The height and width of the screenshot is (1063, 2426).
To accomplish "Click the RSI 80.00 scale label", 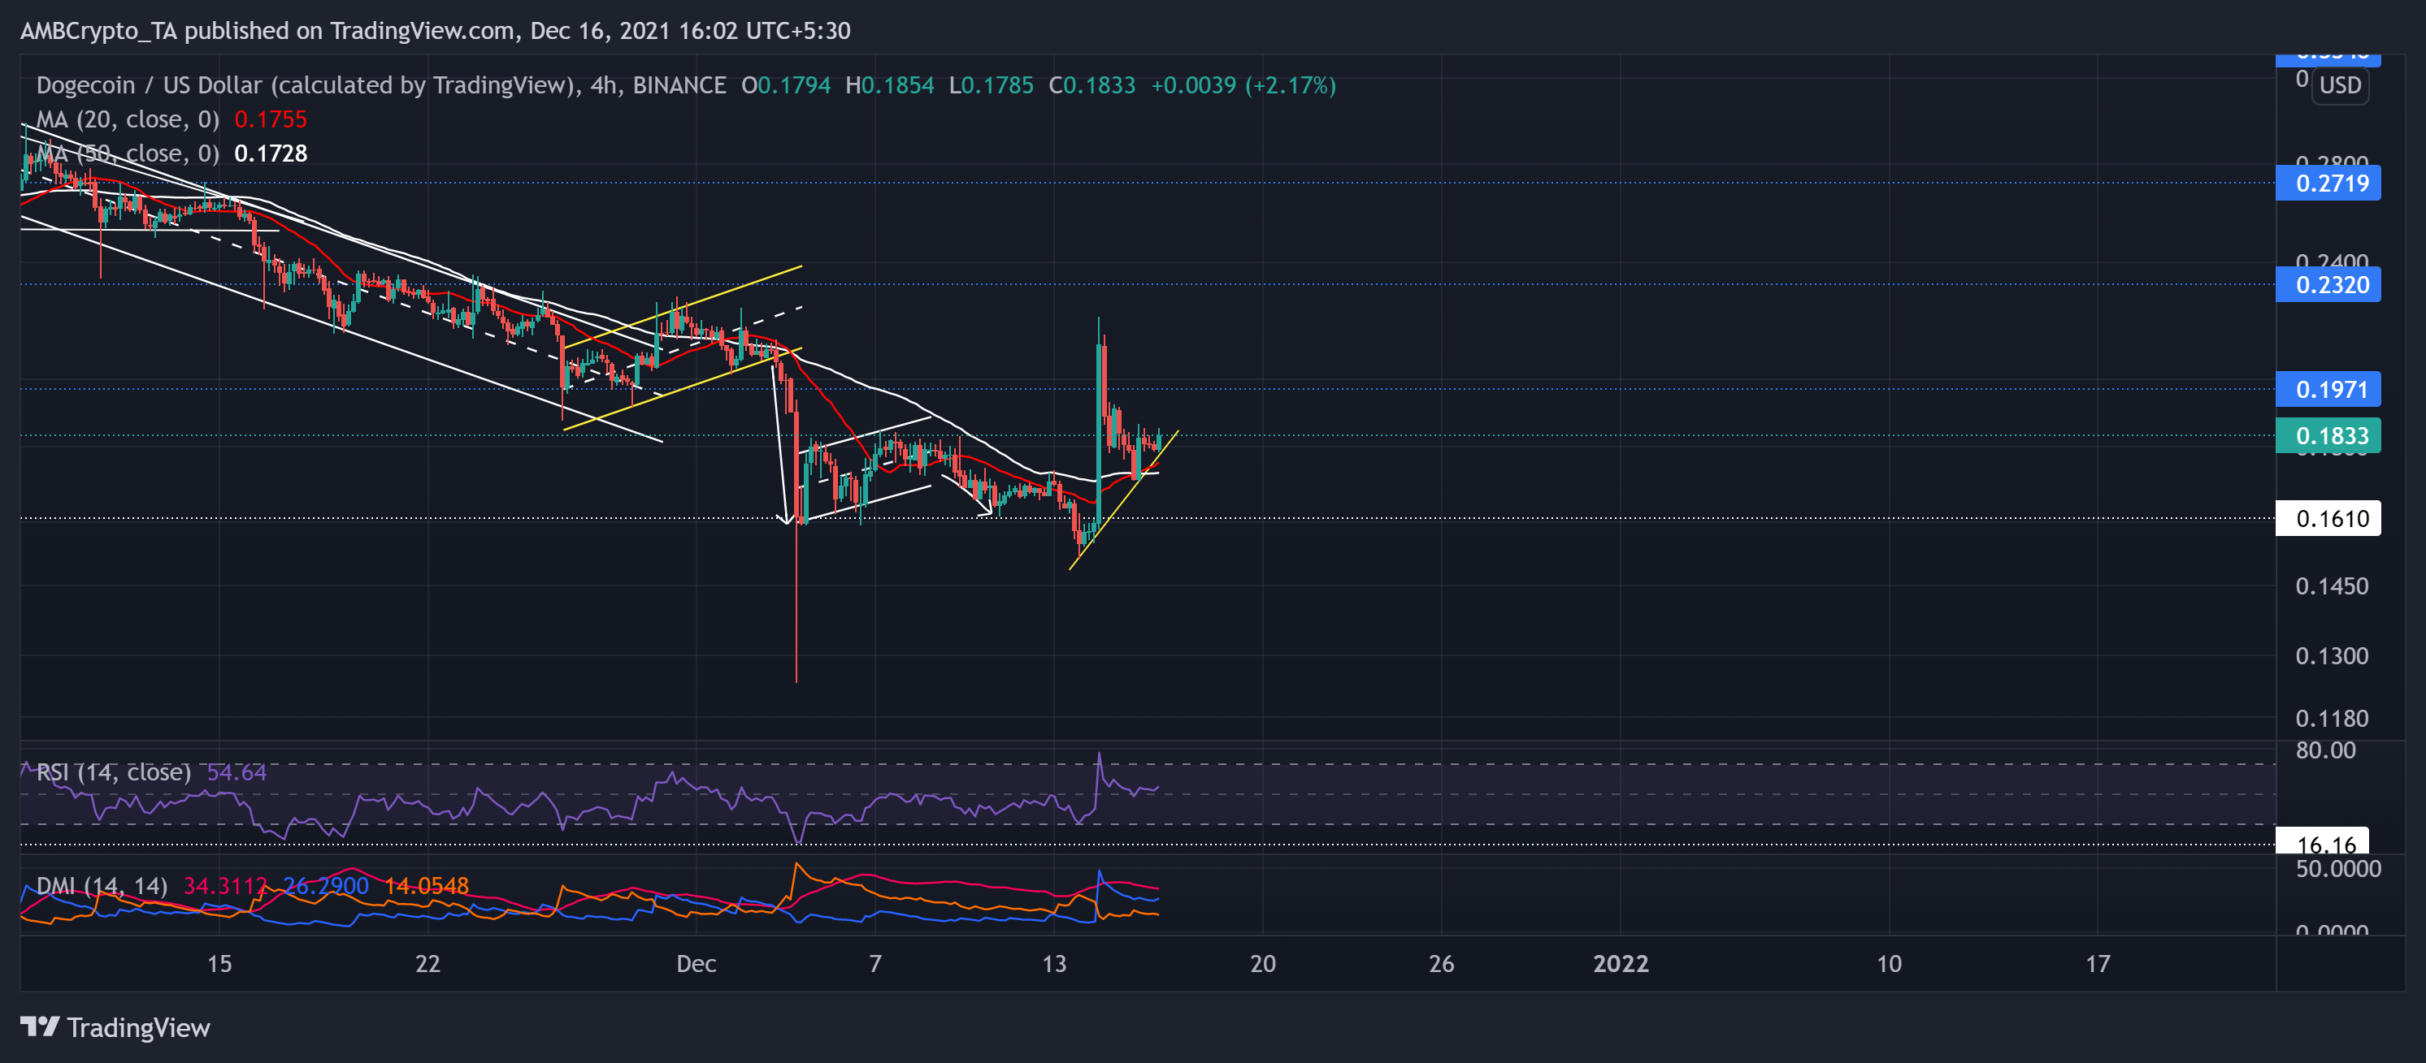I will pos(2325,750).
